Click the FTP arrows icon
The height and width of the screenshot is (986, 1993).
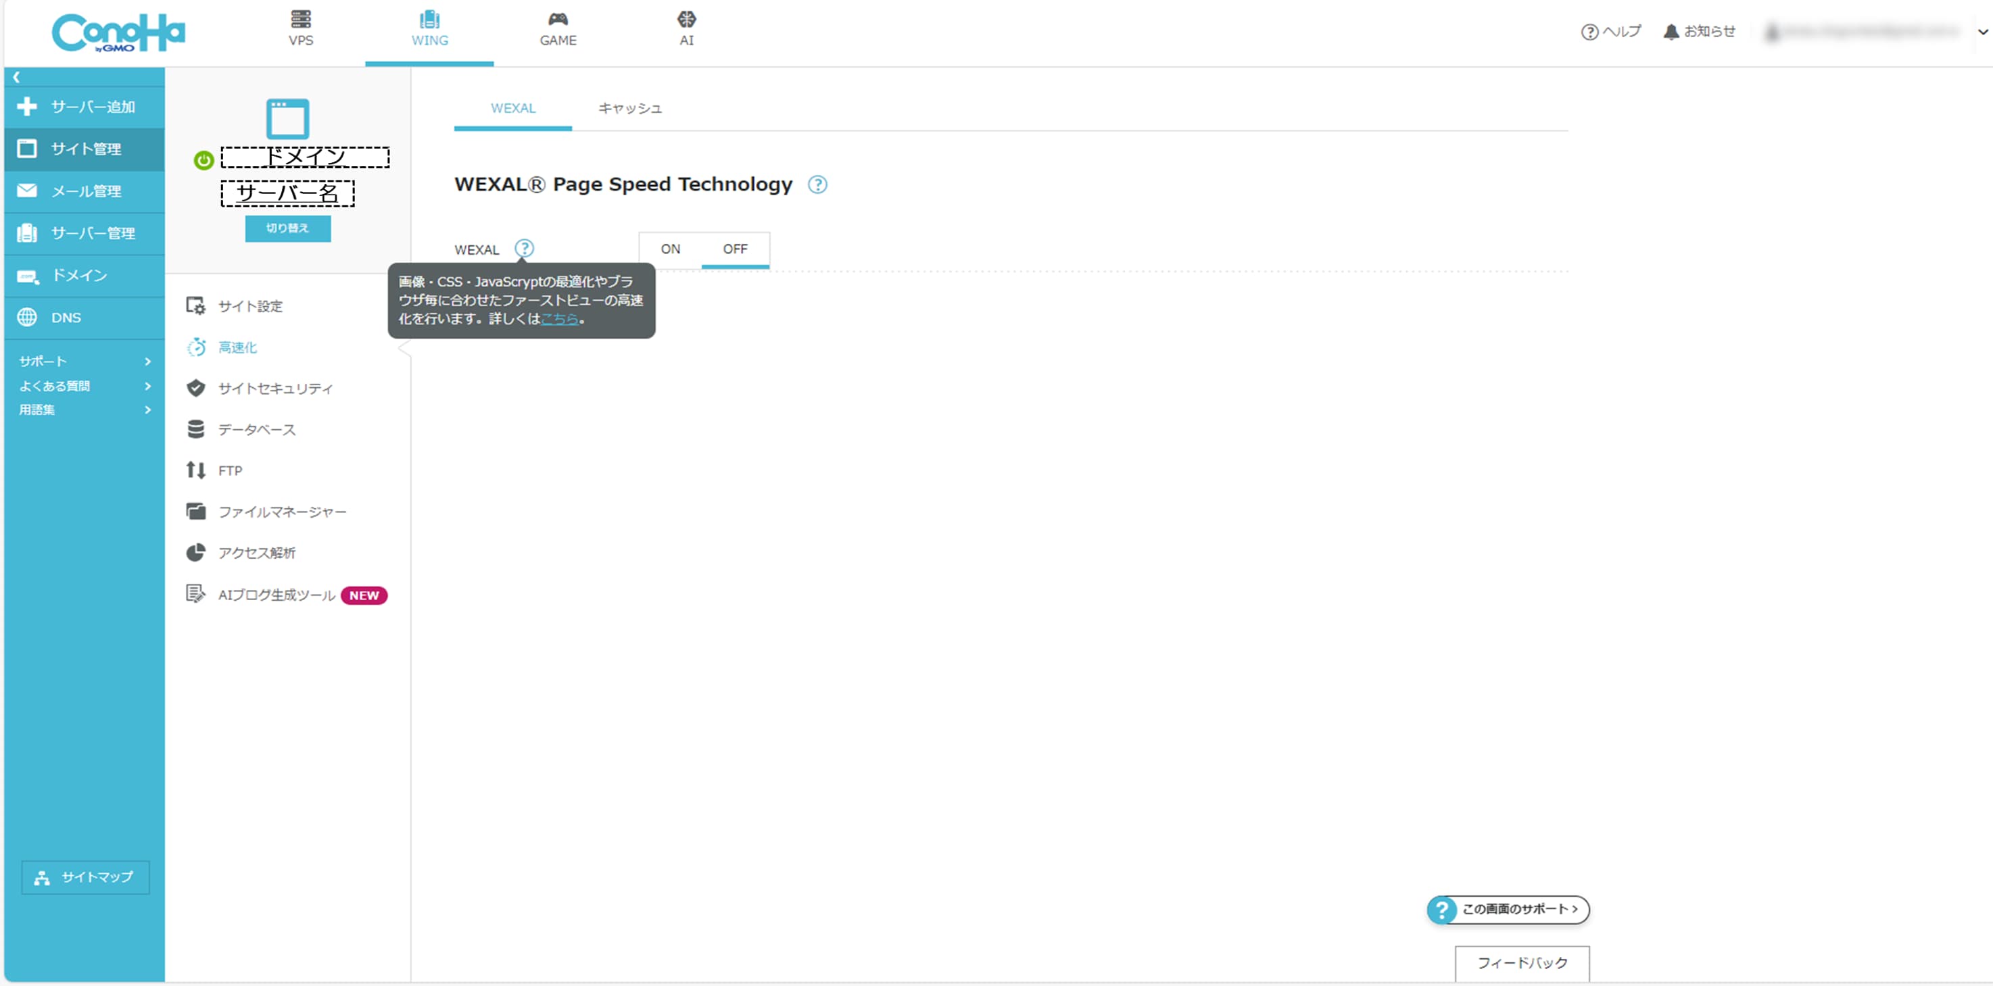[196, 470]
